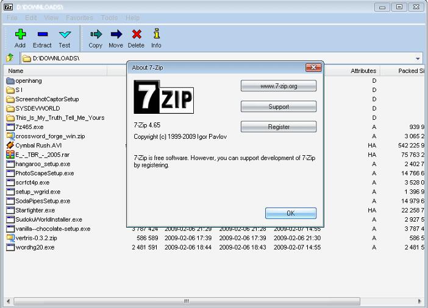Open the File menu
The height and width of the screenshot is (308, 428).
[x=12, y=18]
